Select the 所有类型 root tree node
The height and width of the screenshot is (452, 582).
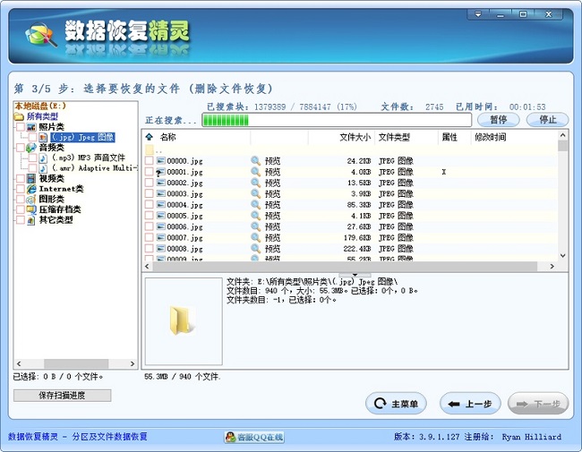tap(40, 116)
